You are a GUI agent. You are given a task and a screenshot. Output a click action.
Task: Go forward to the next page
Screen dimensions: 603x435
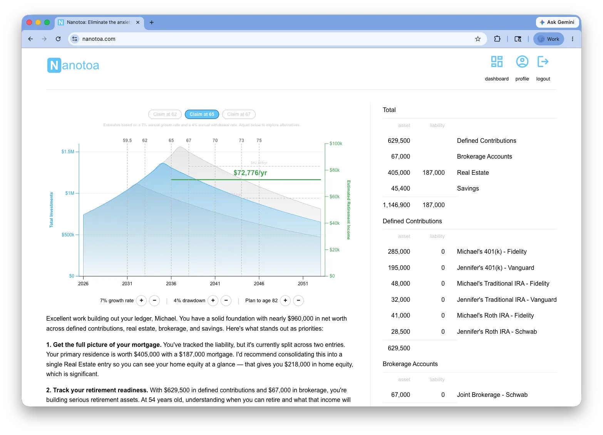click(44, 39)
